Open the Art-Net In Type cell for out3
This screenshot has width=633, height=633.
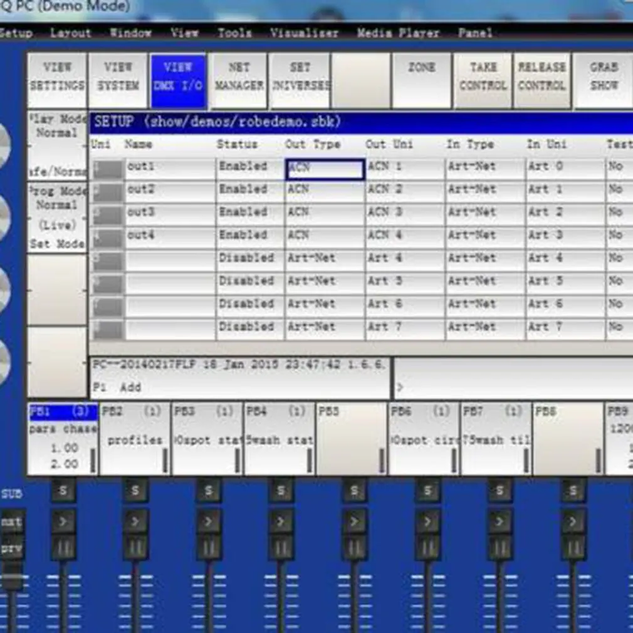485,214
